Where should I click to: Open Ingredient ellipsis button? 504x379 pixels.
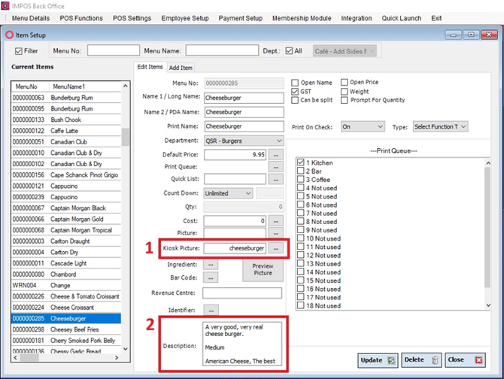tap(211, 265)
